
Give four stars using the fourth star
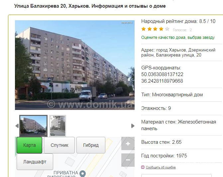click(161, 29)
